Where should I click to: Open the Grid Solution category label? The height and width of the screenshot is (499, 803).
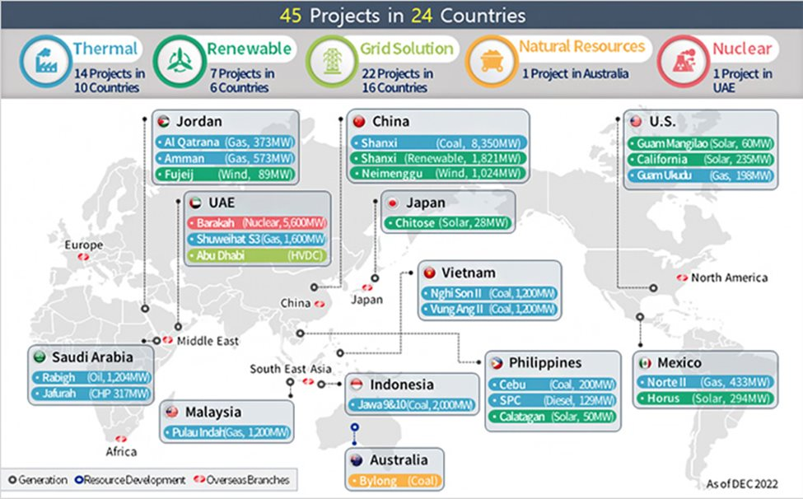click(405, 49)
